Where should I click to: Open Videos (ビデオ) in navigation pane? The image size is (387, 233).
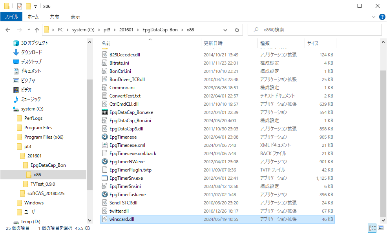click(x=22, y=90)
